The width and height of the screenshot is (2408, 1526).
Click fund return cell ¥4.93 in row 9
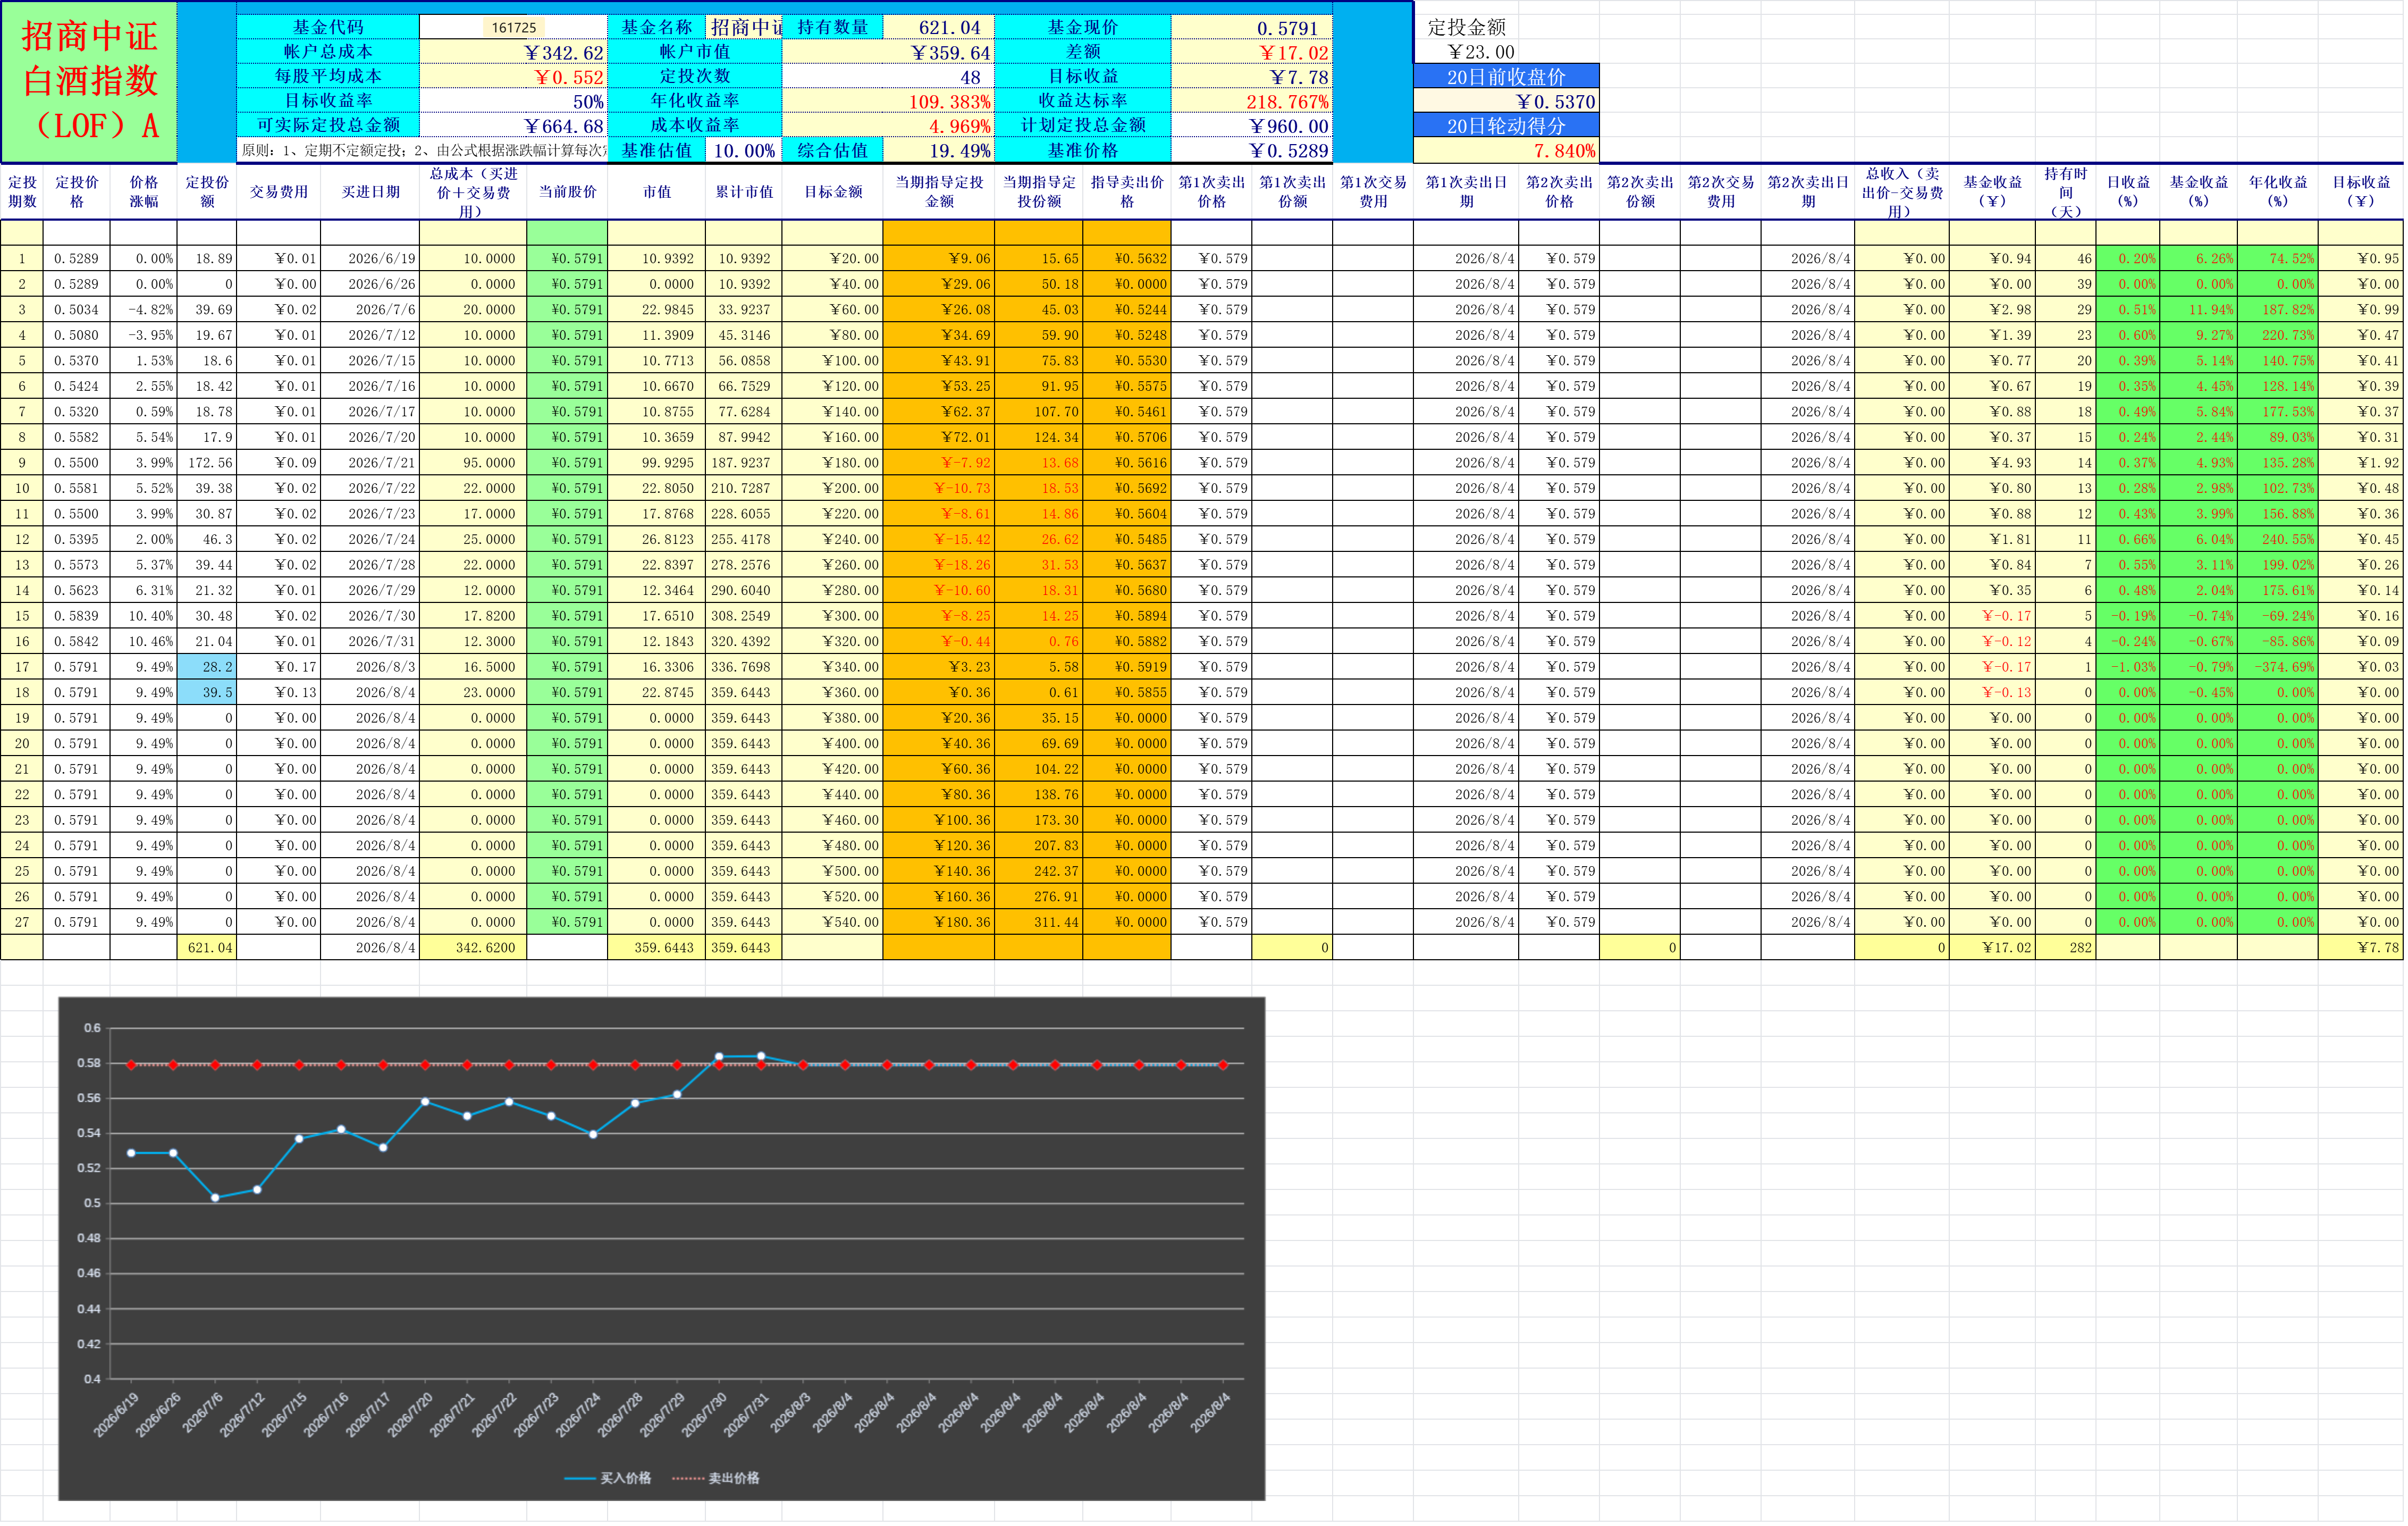pyautogui.click(x=1992, y=462)
